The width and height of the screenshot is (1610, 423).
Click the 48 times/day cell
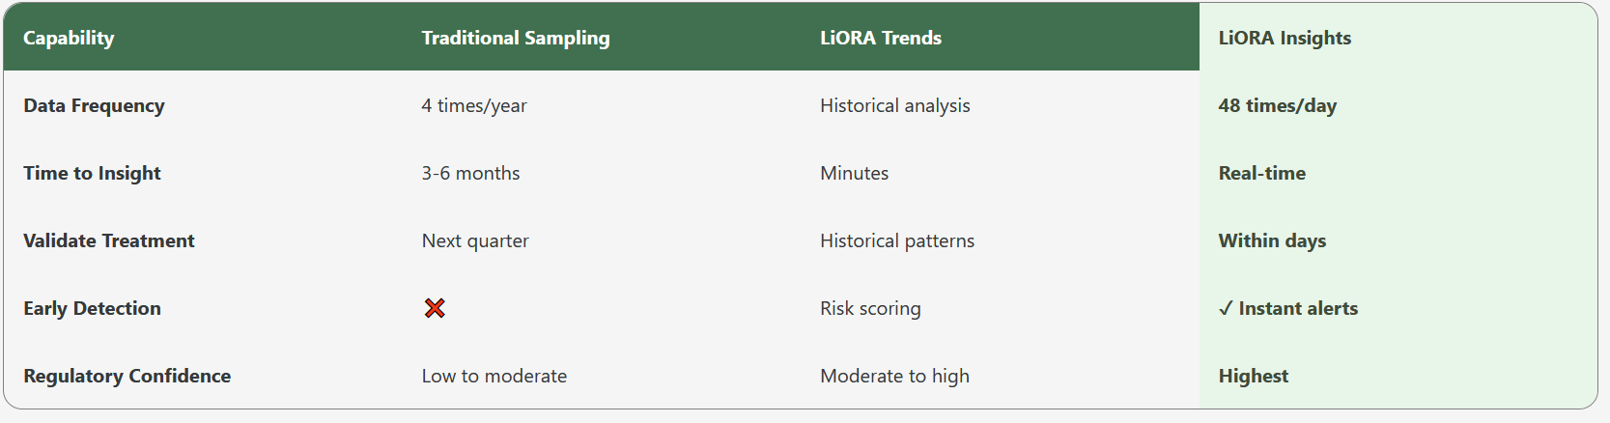point(1277,105)
